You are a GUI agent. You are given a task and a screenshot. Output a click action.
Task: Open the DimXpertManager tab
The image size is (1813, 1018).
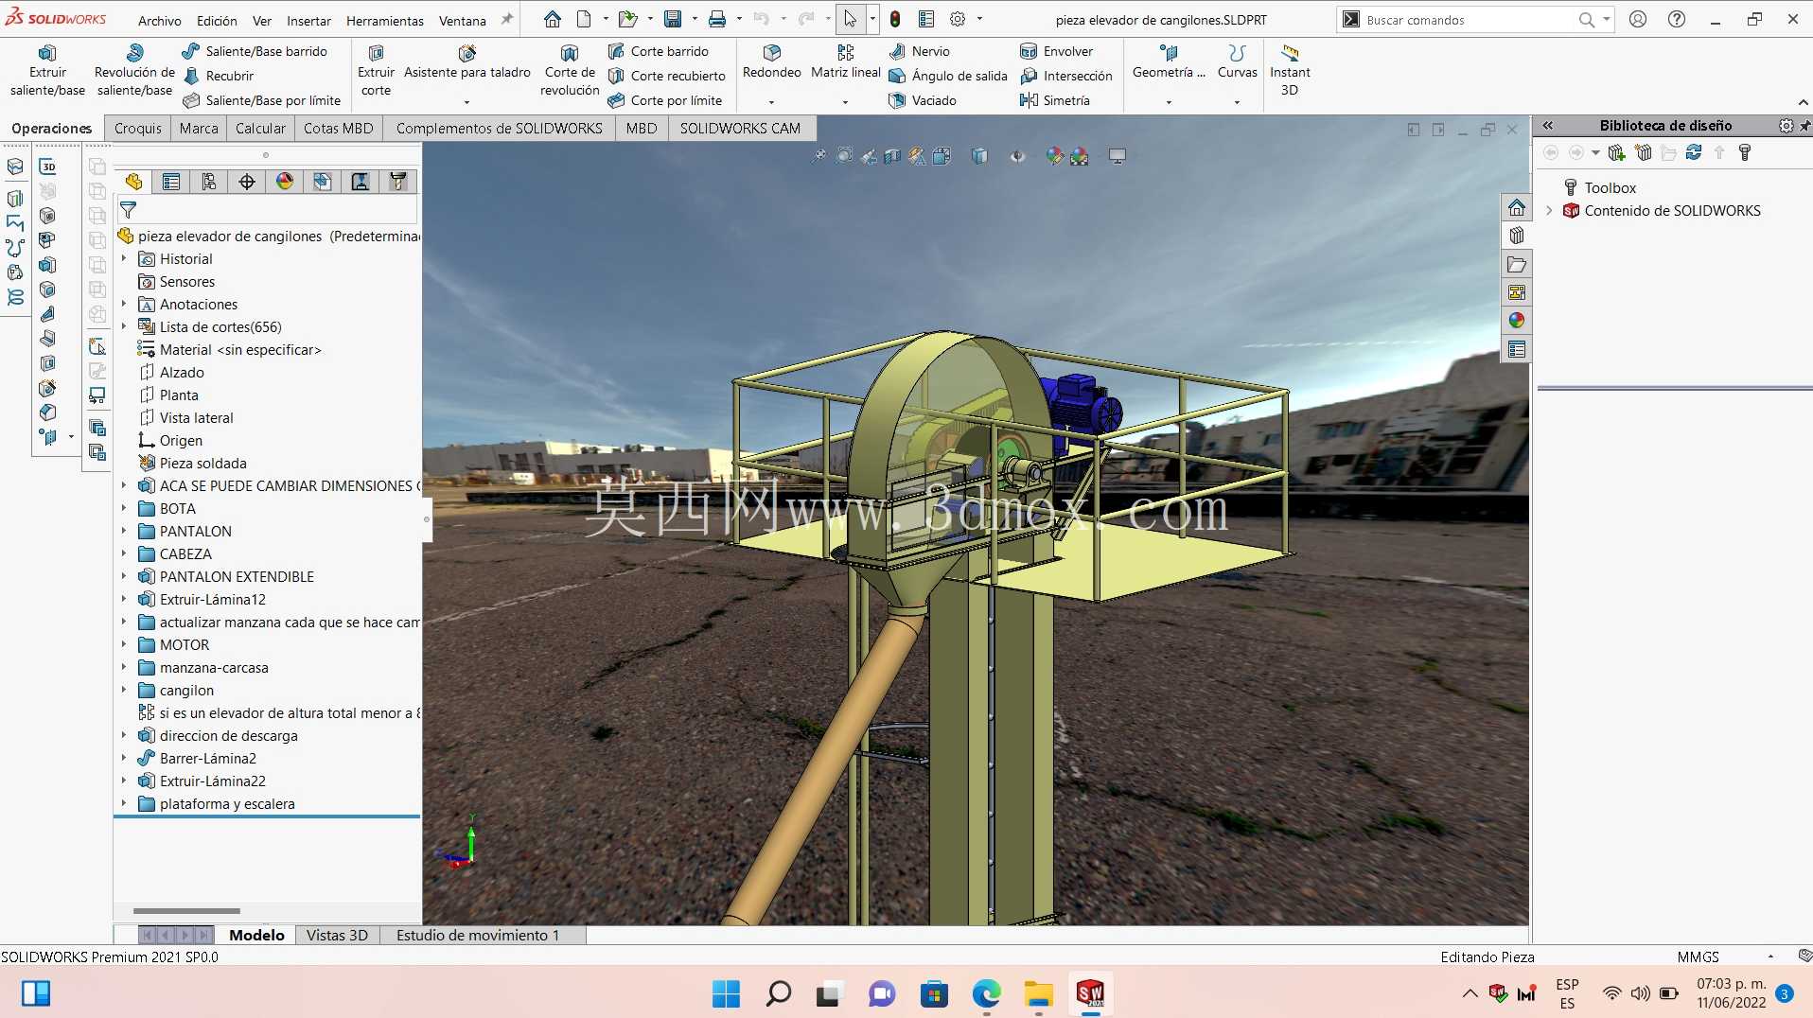coord(247,182)
